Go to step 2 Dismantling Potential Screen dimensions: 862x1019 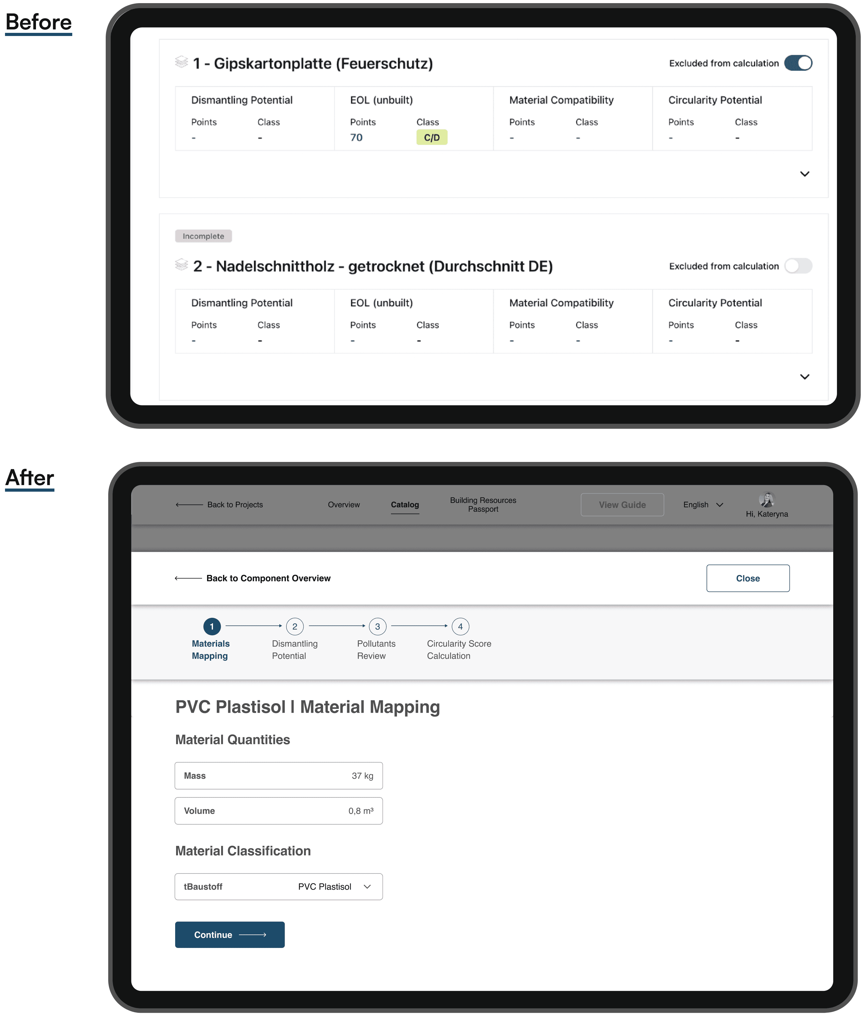pyautogui.click(x=295, y=626)
